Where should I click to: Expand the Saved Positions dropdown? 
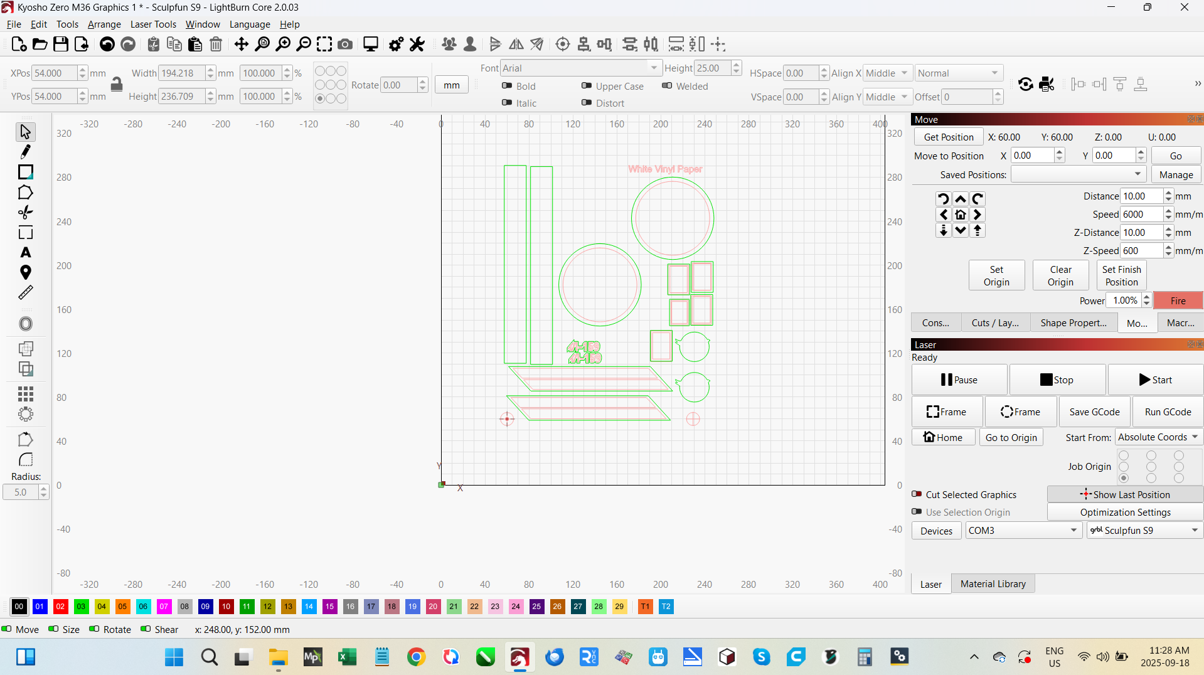(x=1078, y=174)
